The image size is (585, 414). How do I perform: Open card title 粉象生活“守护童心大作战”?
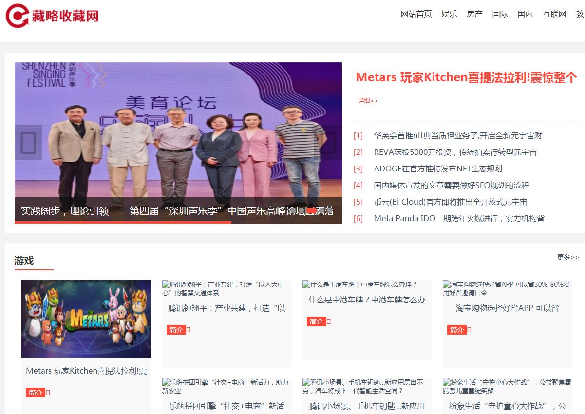[507, 406]
